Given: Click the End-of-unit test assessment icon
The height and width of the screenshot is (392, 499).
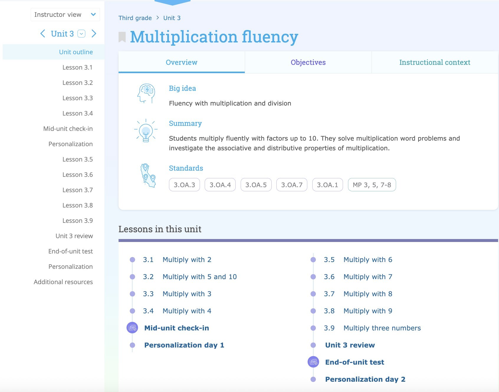Looking at the screenshot, I should coord(313,362).
